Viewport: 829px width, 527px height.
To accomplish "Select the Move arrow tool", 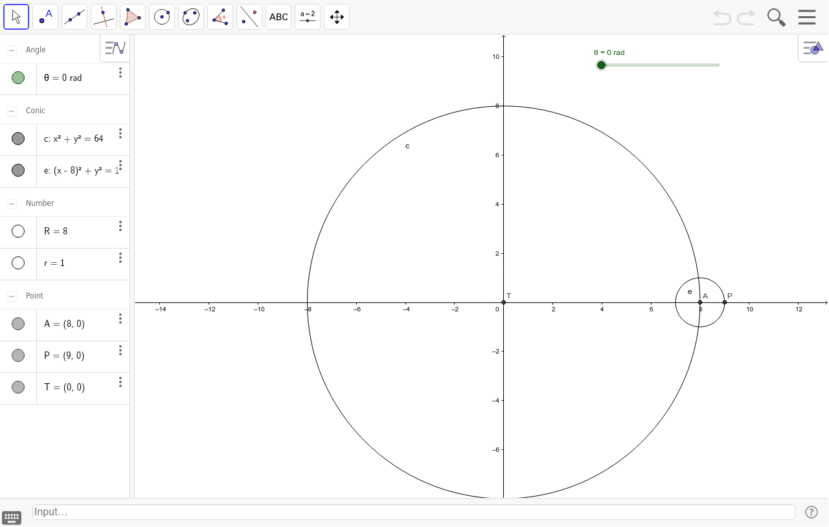I will (16, 17).
